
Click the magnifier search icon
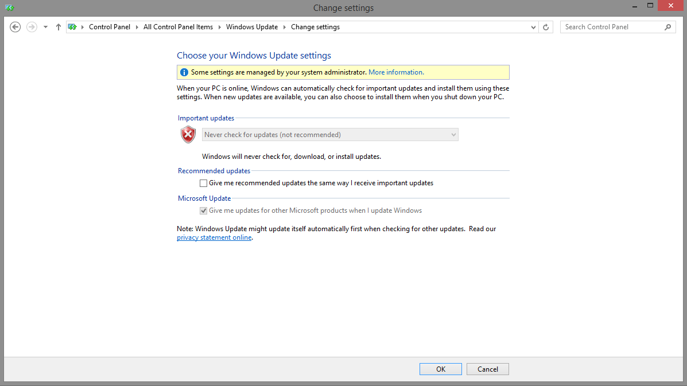[667, 27]
